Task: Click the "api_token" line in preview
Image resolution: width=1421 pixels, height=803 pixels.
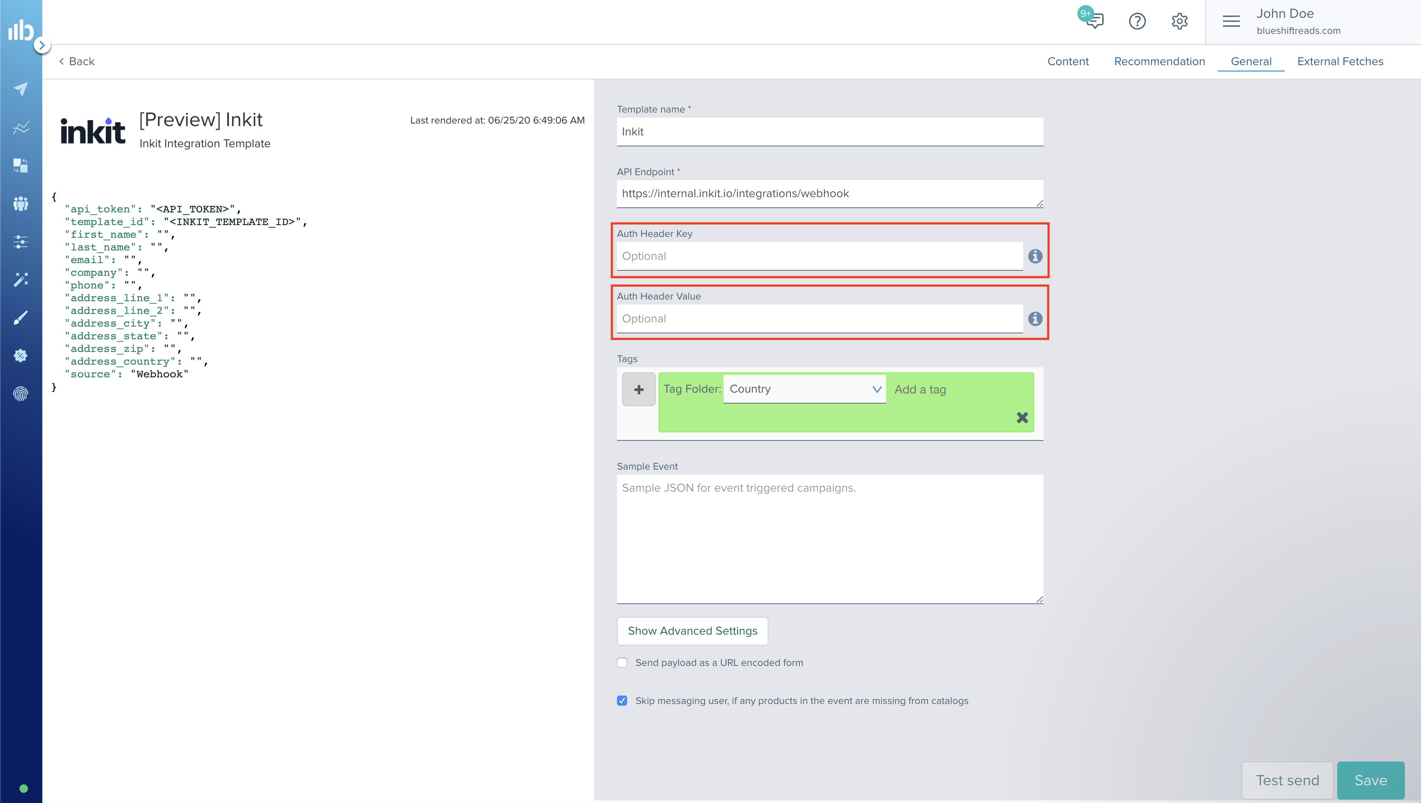Action: (x=153, y=209)
